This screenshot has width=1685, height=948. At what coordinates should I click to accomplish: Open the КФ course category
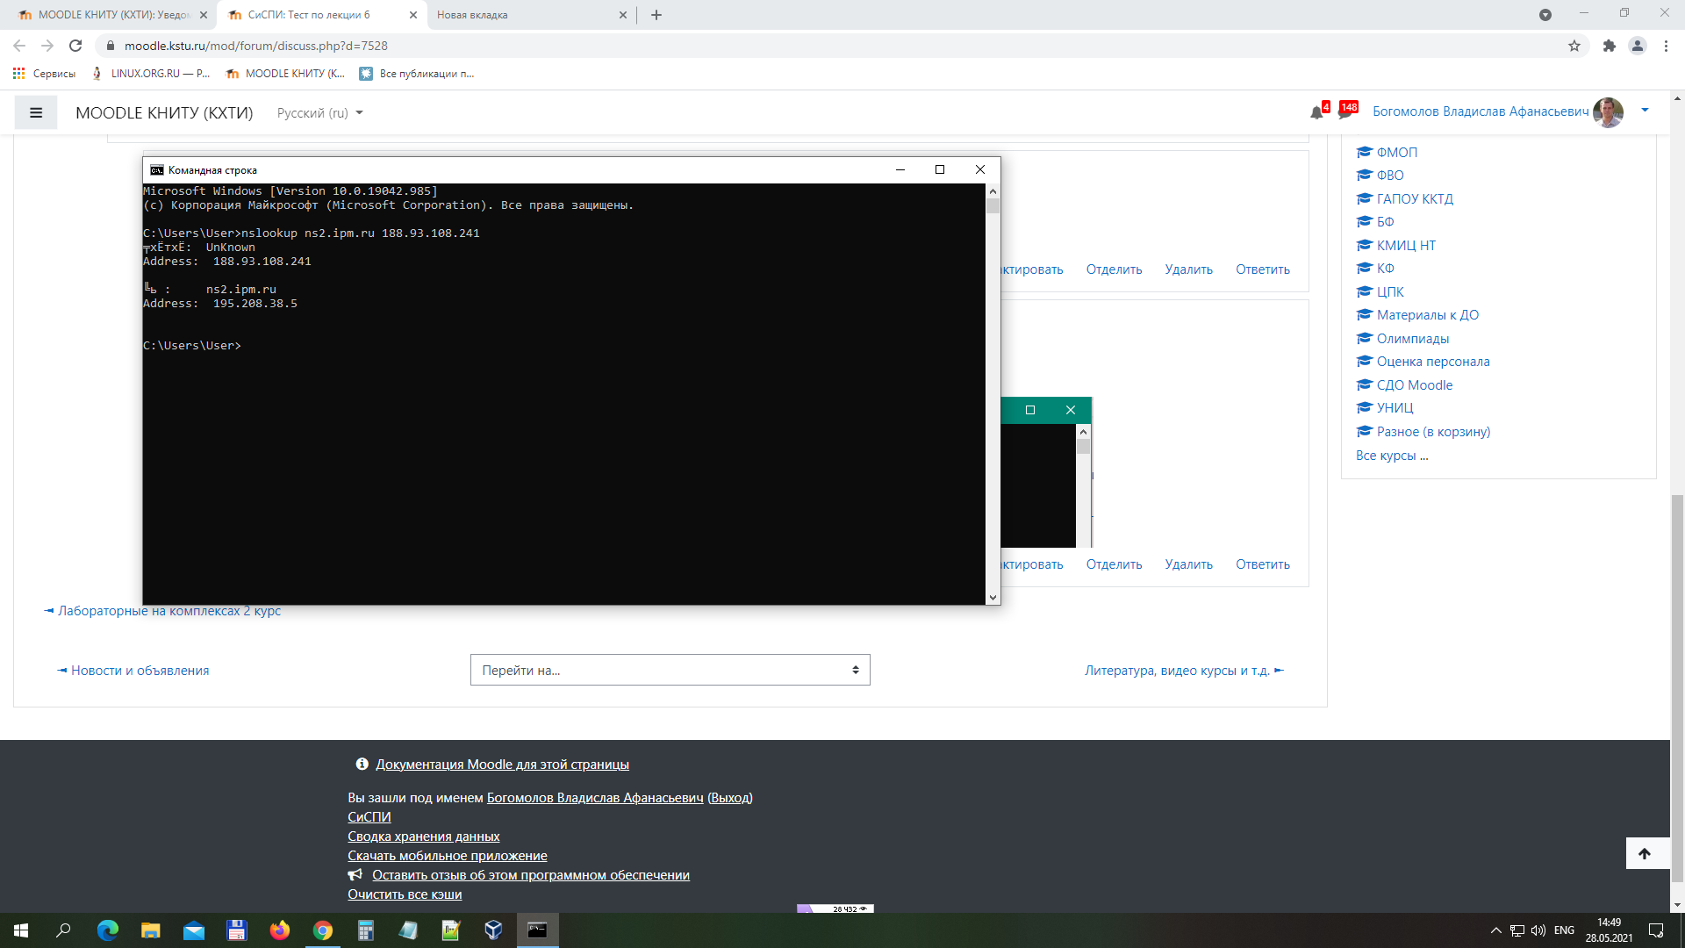click(1385, 269)
